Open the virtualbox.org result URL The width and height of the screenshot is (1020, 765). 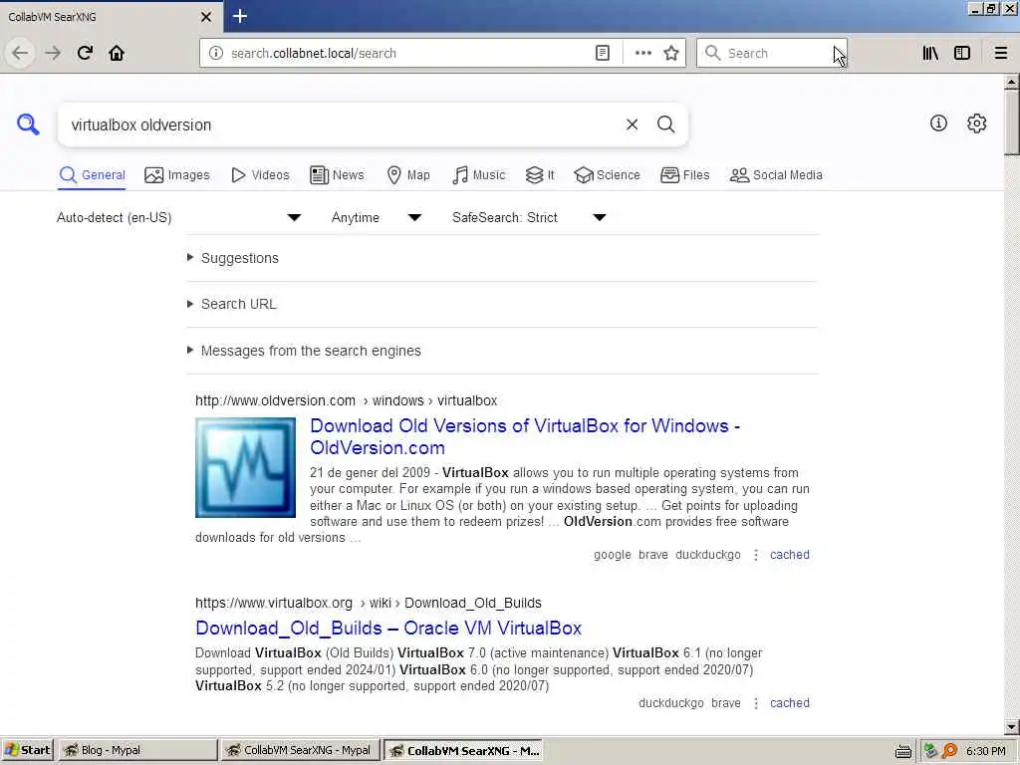(x=369, y=603)
